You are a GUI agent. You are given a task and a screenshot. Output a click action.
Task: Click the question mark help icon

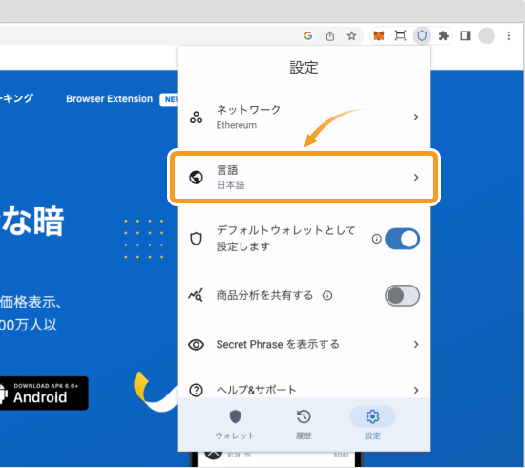196,390
